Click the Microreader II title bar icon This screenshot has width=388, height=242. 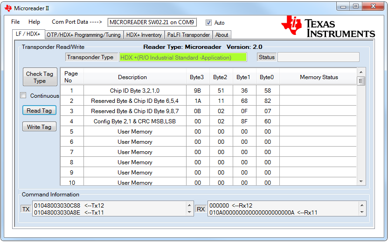(x=8, y=8)
